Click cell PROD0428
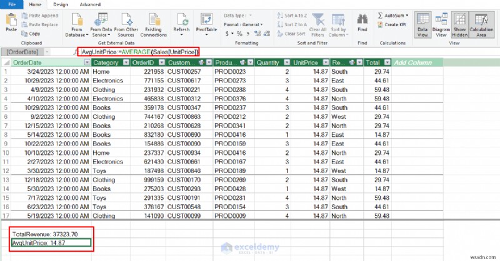The height and width of the screenshot is (261, 500). (x=233, y=189)
